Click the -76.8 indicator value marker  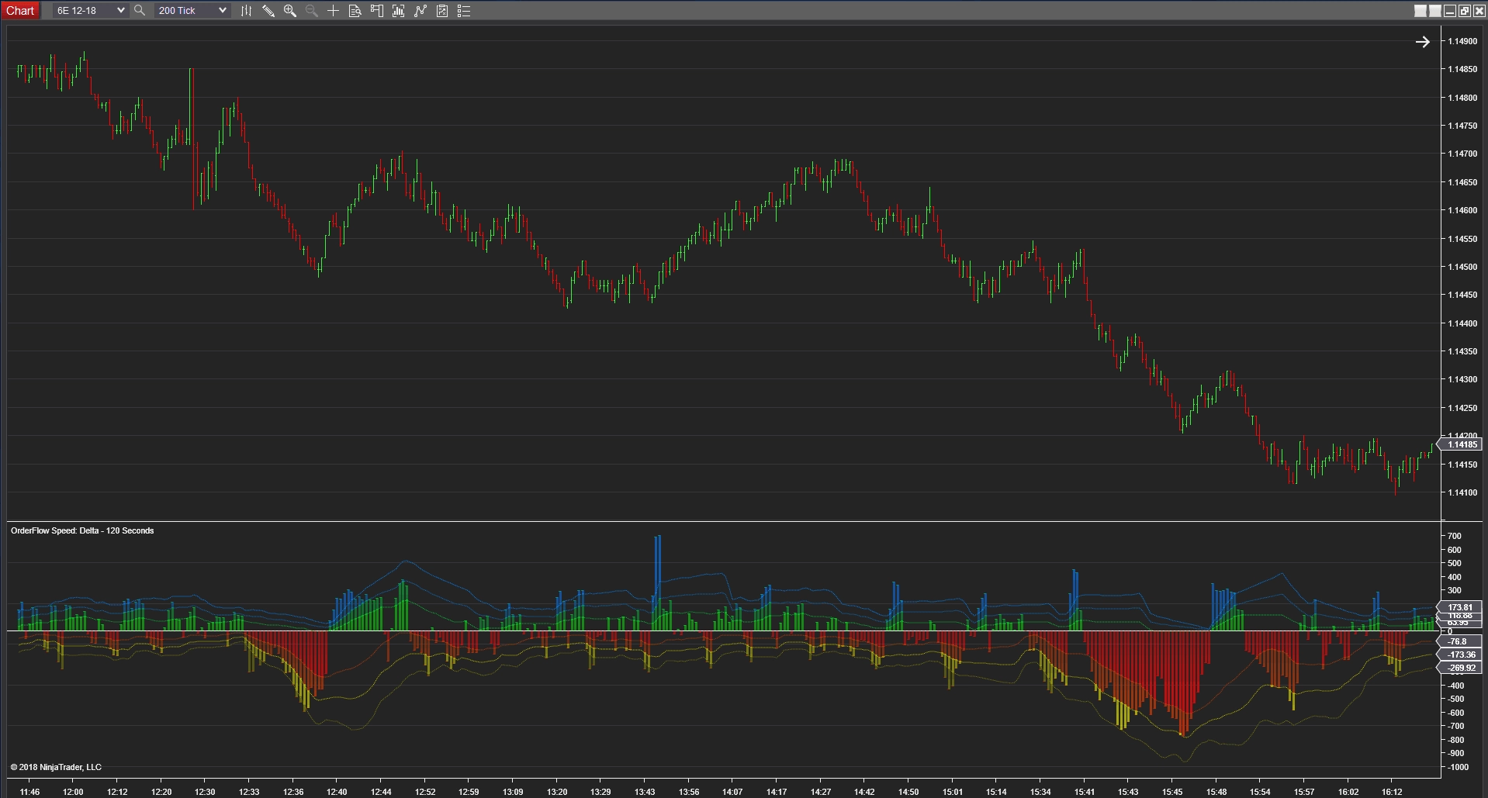point(1459,641)
